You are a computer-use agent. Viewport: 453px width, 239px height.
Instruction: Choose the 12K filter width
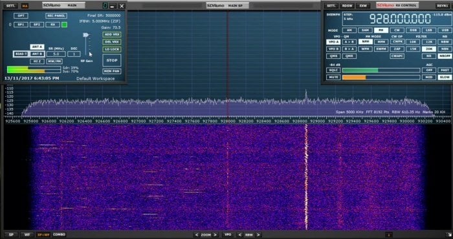click(x=428, y=42)
